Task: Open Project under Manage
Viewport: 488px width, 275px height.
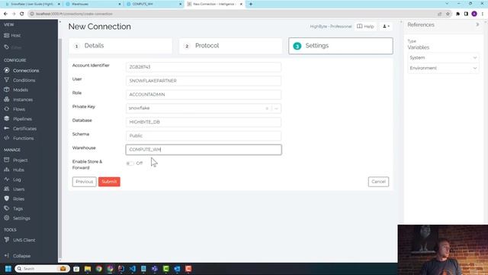Action: (16, 160)
